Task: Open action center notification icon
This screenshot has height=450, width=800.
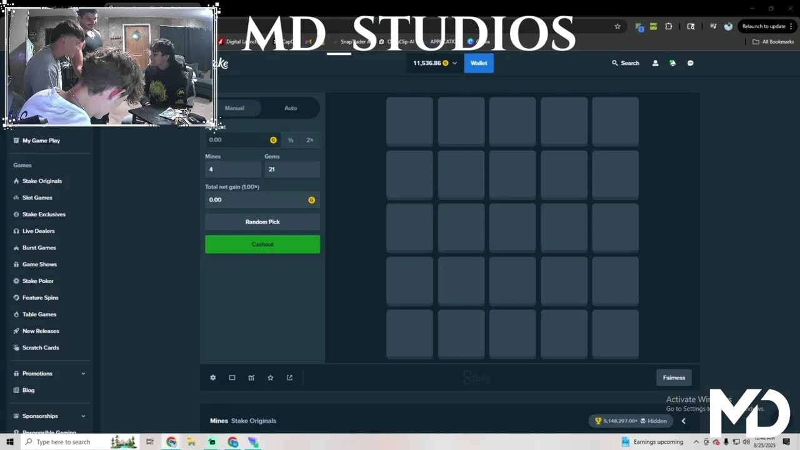Action: tap(787, 442)
